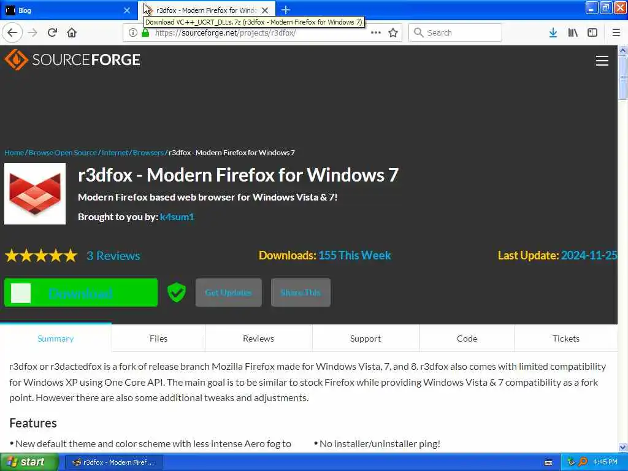Bookmark this page with the star
Screen dimensions: 628x471
click(x=393, y=33)
